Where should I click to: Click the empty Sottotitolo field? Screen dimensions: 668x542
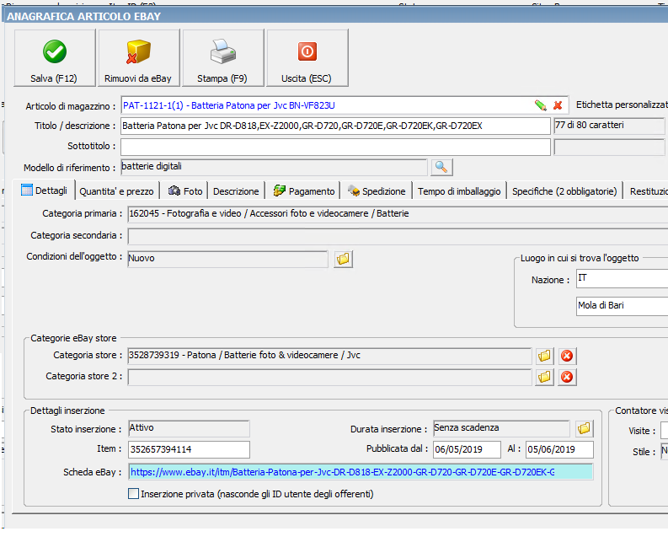(335, 148)
